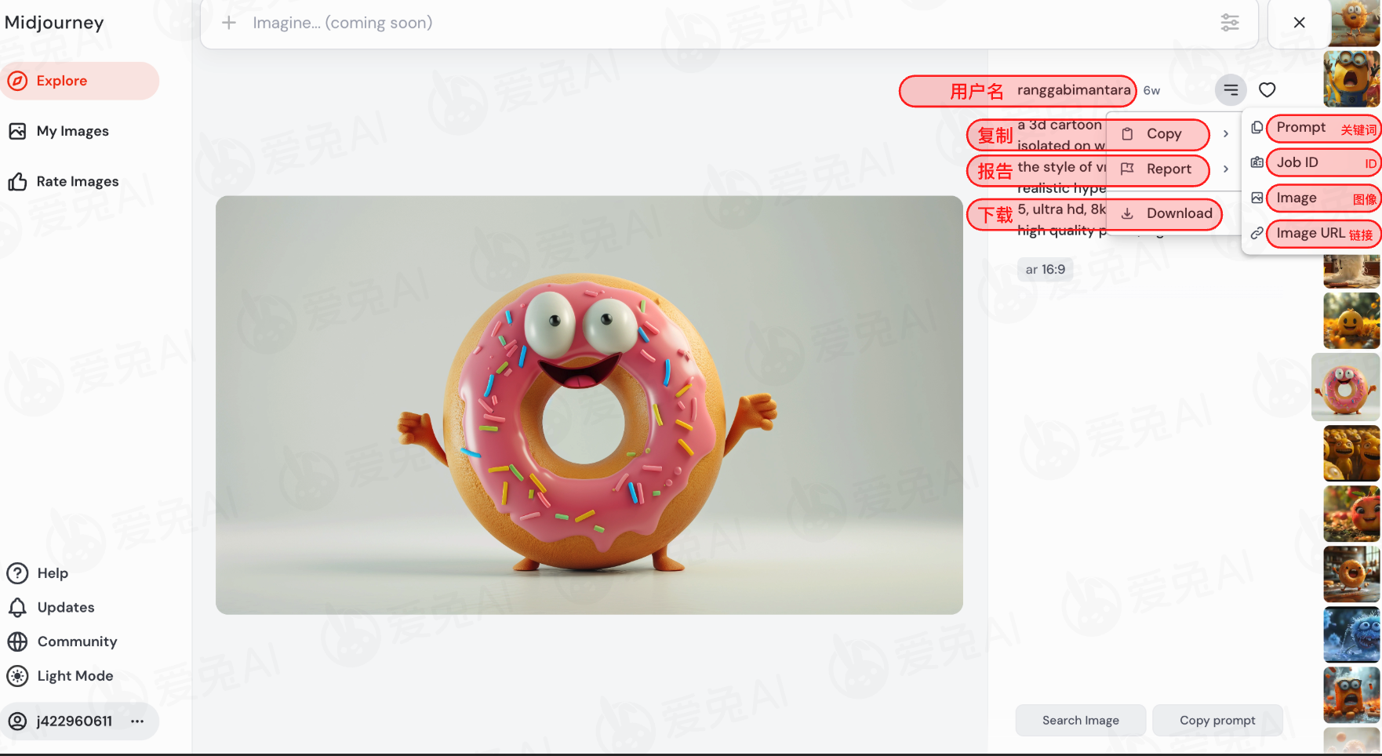Click the plus icon in Imagine bar
This screenshot has height=756, width=1382.
point(229,23)
